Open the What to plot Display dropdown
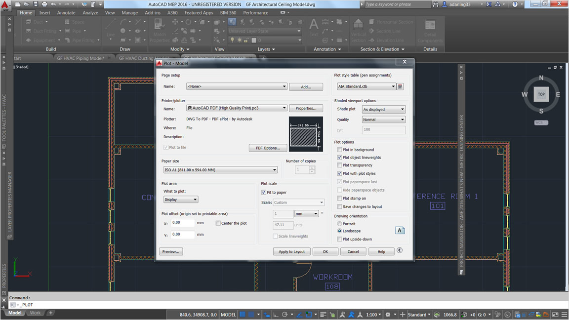This screenshot has width=569, height=320. (x=180, y=200)
